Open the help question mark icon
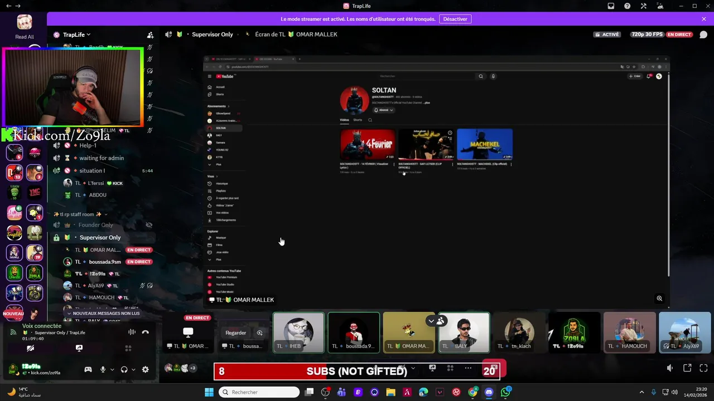The image size is (714, 401). (628, 6)
